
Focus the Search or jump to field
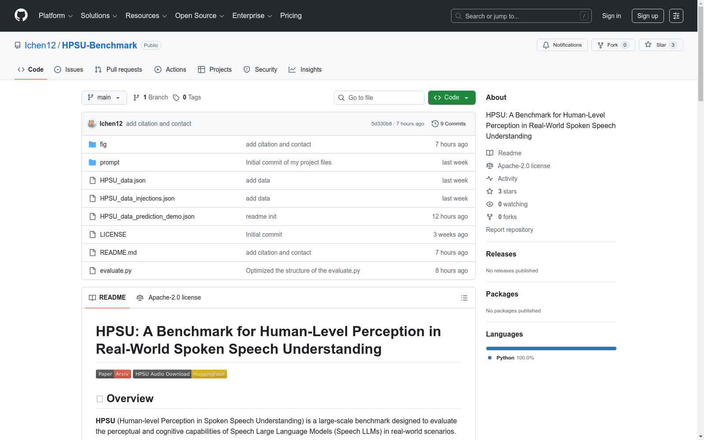pyautogui.click(x=521, y=16)
